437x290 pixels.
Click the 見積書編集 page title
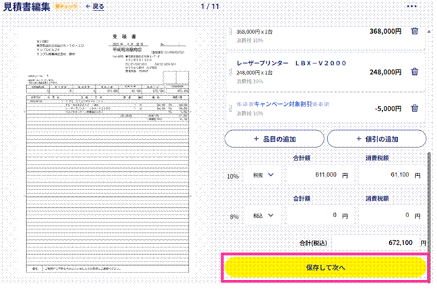(27, 7)
